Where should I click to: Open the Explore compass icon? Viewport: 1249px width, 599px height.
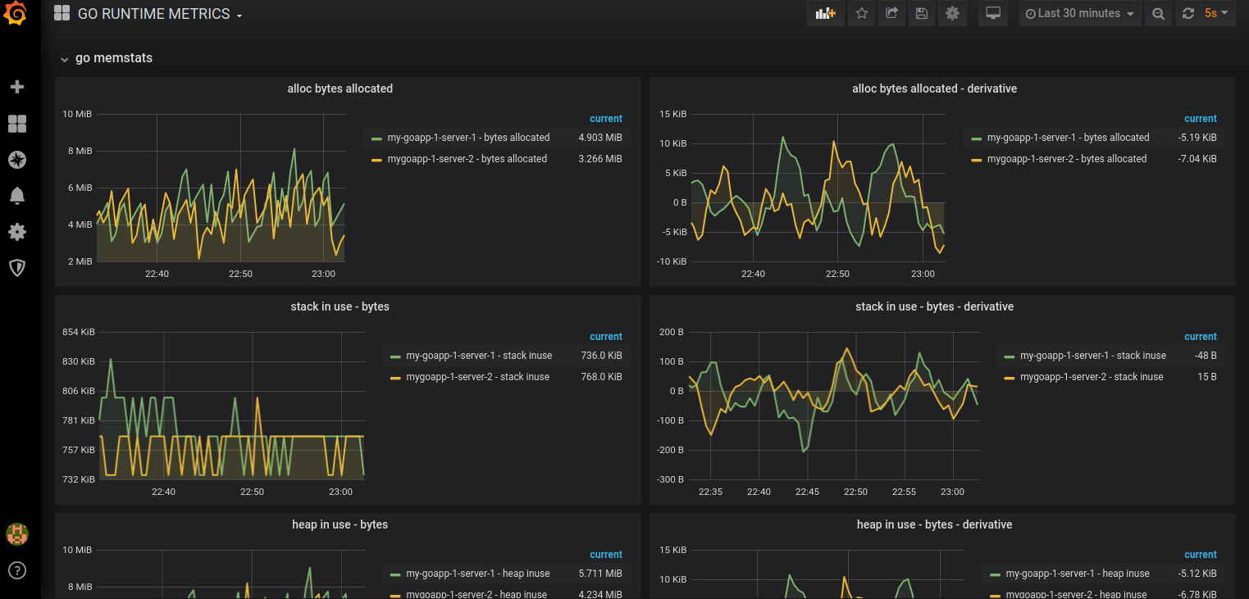[16, 160]
